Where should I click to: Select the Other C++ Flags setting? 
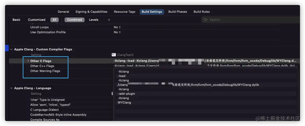[42, 66]
